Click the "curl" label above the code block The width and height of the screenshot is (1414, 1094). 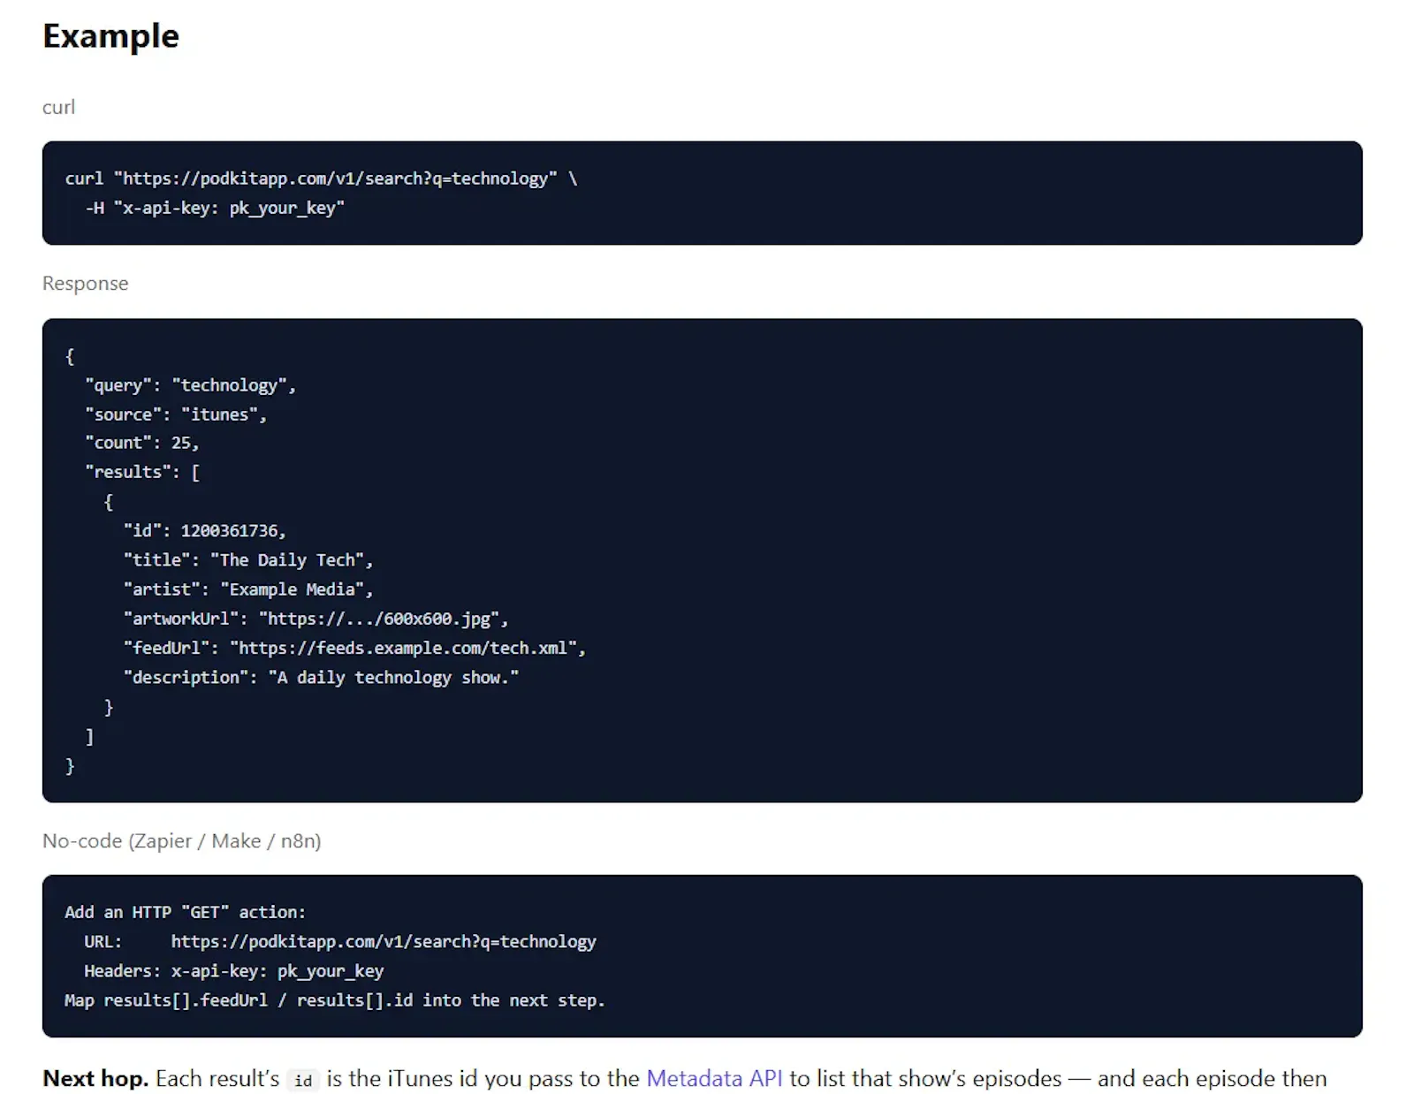pos(58,107)
